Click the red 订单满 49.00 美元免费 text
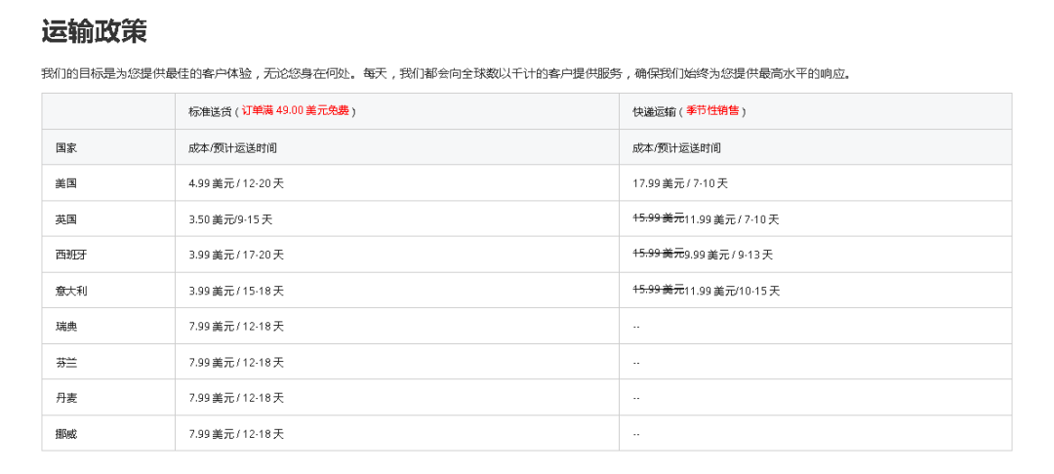 (297, 111)
